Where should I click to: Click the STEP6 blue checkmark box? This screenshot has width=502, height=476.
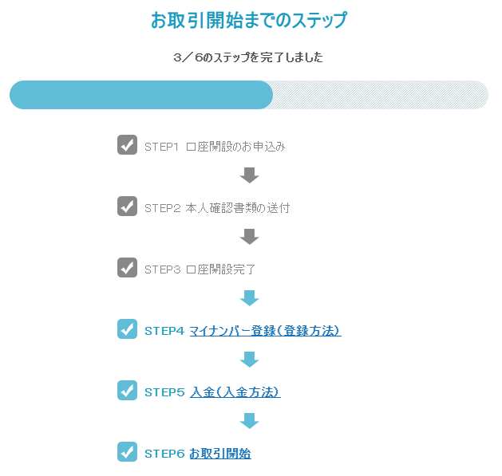[127, 452]
